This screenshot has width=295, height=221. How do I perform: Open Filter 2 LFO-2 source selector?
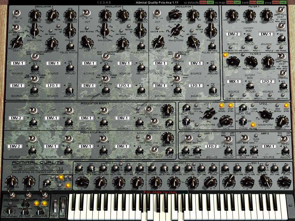pos(267,82)
